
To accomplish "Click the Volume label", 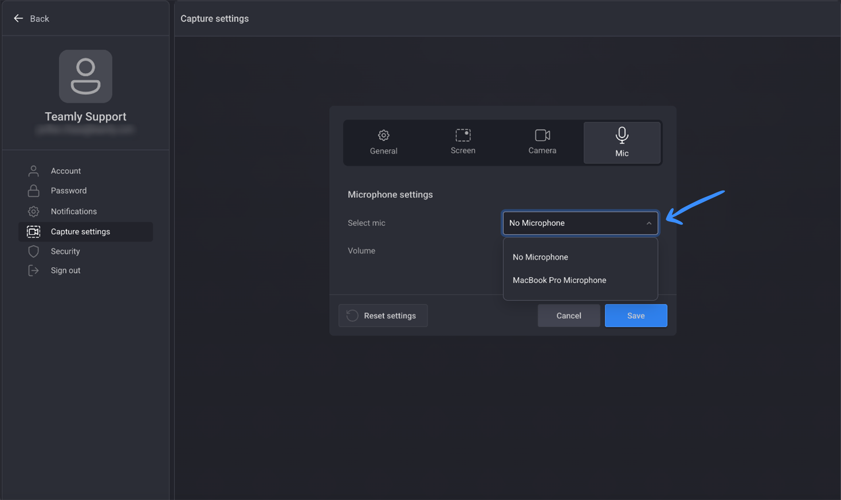I will (362, 251).
